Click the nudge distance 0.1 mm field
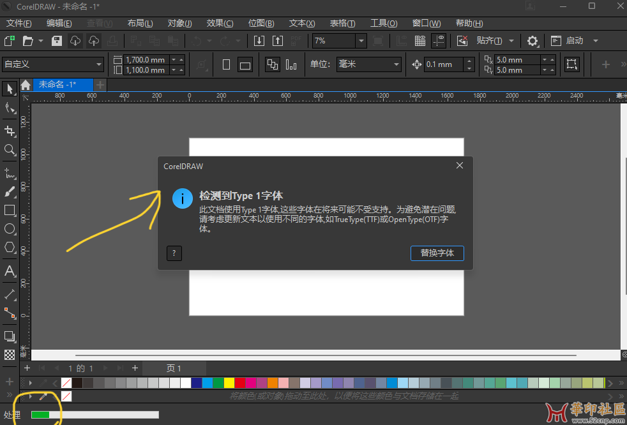 pos(444,64)
